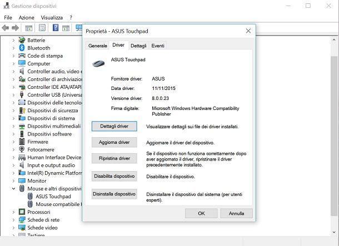
Task: Click the scroll up arrow of device list
Action: [x=334, y=40]
